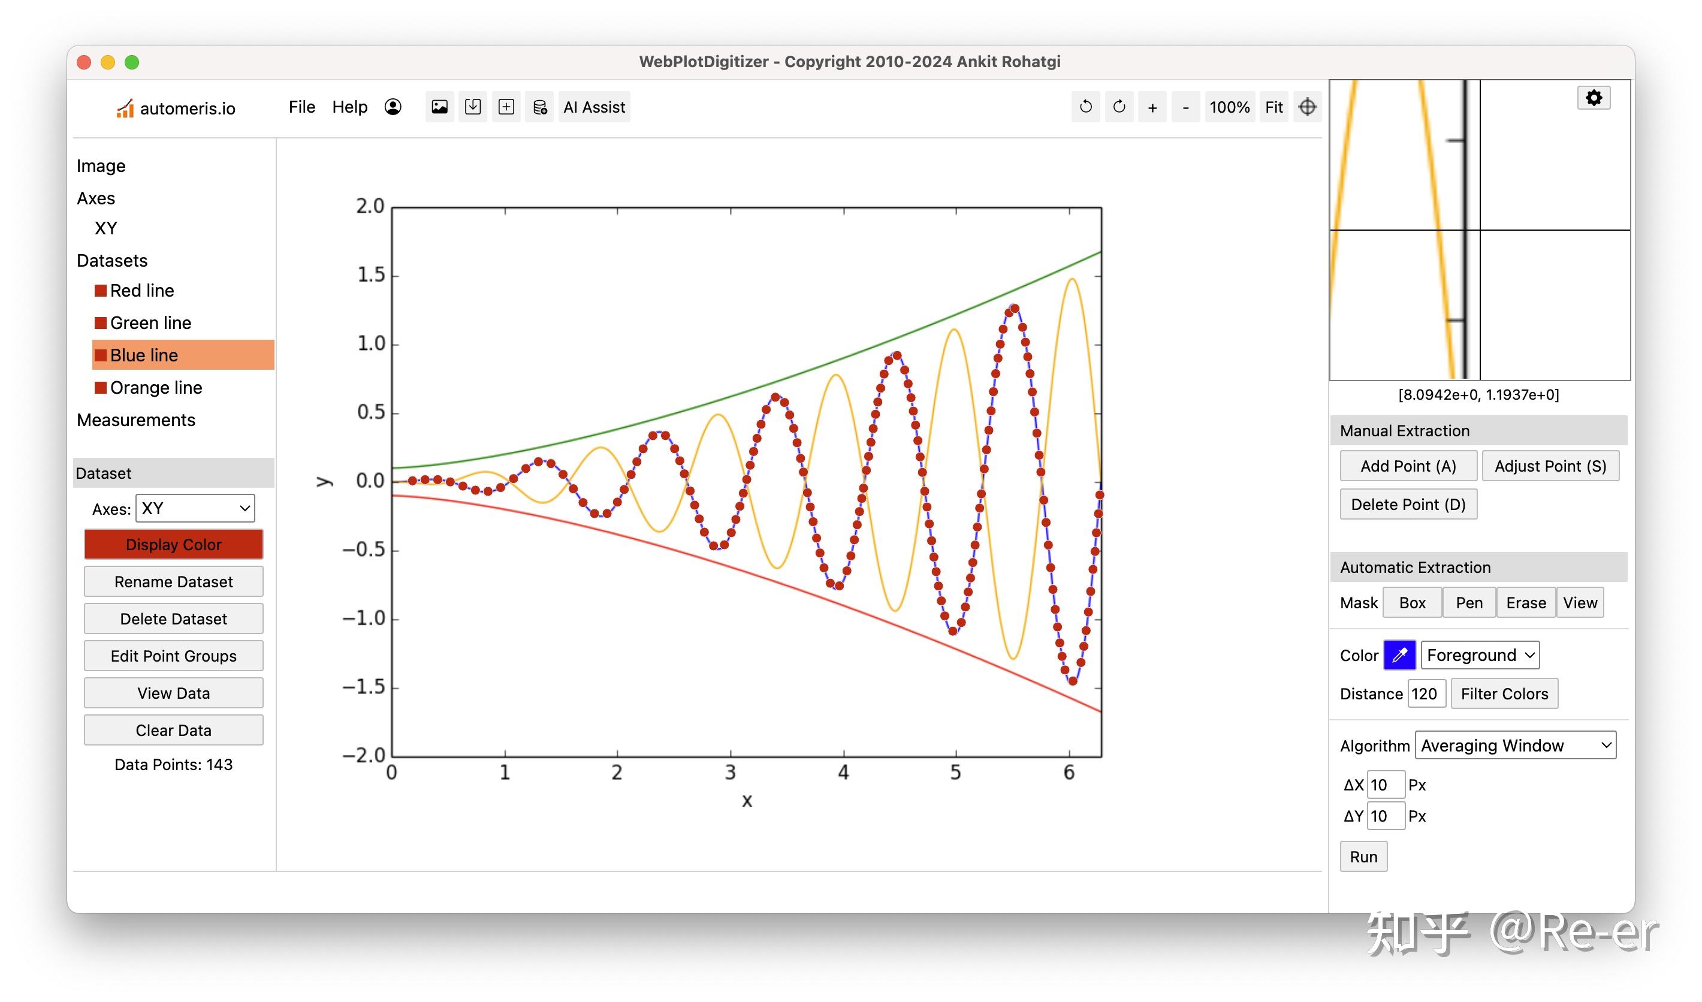Enable the Box mask tool
The height and width of the screenshot is (1002, 1702).
pyautogui.click(x=1411, y=603)
